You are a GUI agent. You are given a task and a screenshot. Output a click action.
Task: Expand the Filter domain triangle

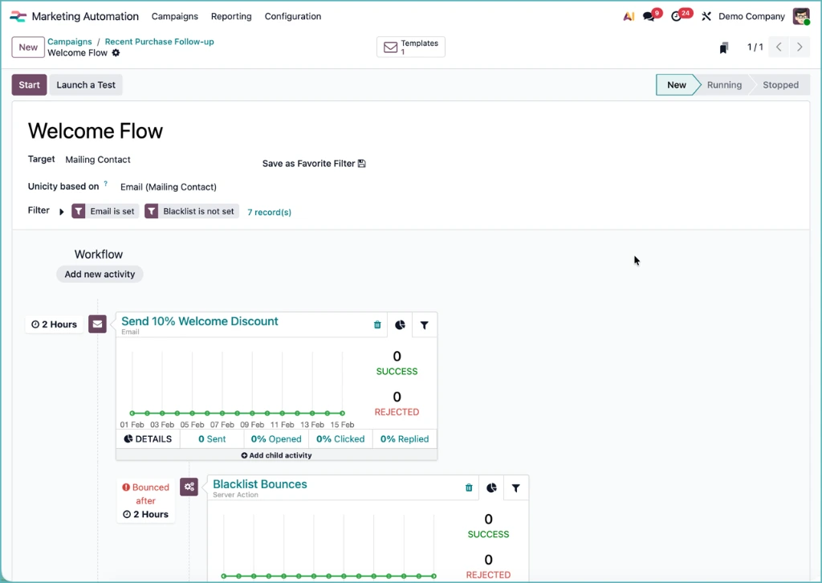point(61,212)
